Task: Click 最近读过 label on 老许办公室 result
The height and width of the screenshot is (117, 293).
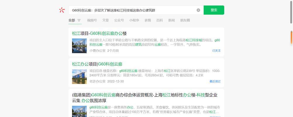Action: [x=215, y=81]
